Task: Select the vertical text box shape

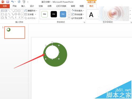Action: [x=6, y=11]
